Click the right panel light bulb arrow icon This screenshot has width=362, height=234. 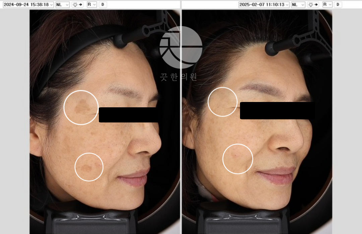313,5
